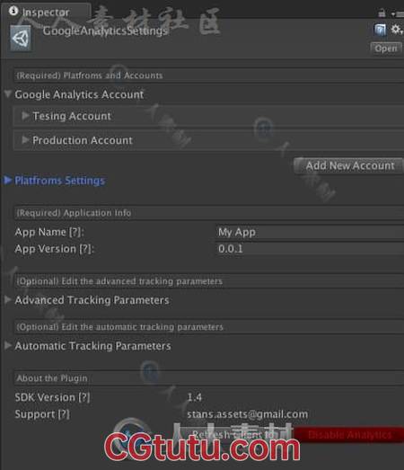Open the help book icon
This screenshot has width=404, height=470.
380,30
